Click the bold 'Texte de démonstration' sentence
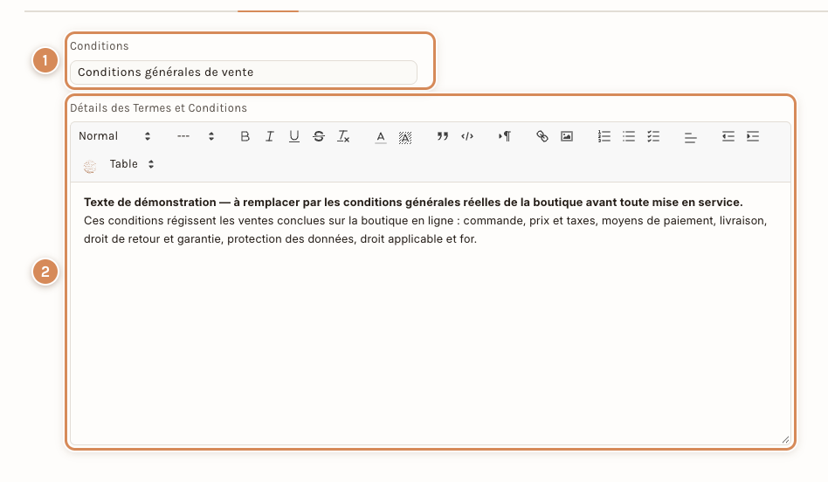The height and width of the screenshot is (482, 828). point(413,203)
